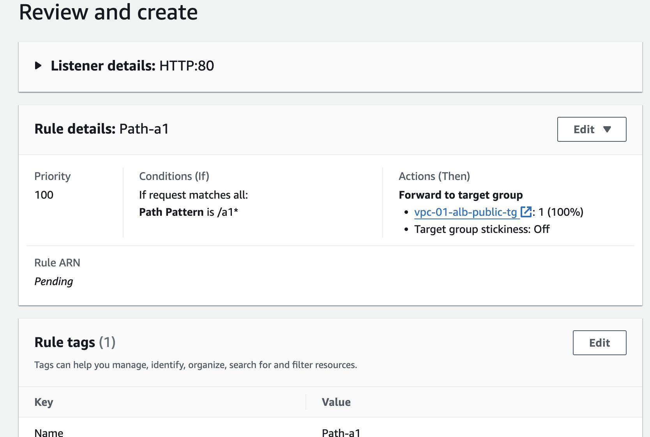The width and height of the screenshot is (650, 437).
Task: Select the Path-a1 tag value cell
Action: tap(341, 432)
